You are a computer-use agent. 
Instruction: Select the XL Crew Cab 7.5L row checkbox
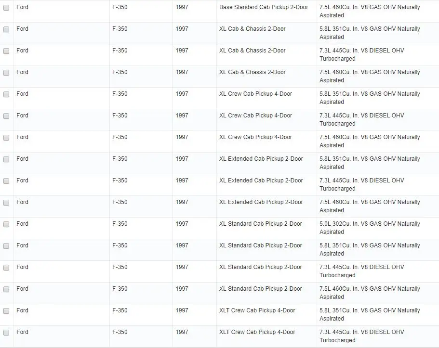pyautogui.click(x=6, y=138)
